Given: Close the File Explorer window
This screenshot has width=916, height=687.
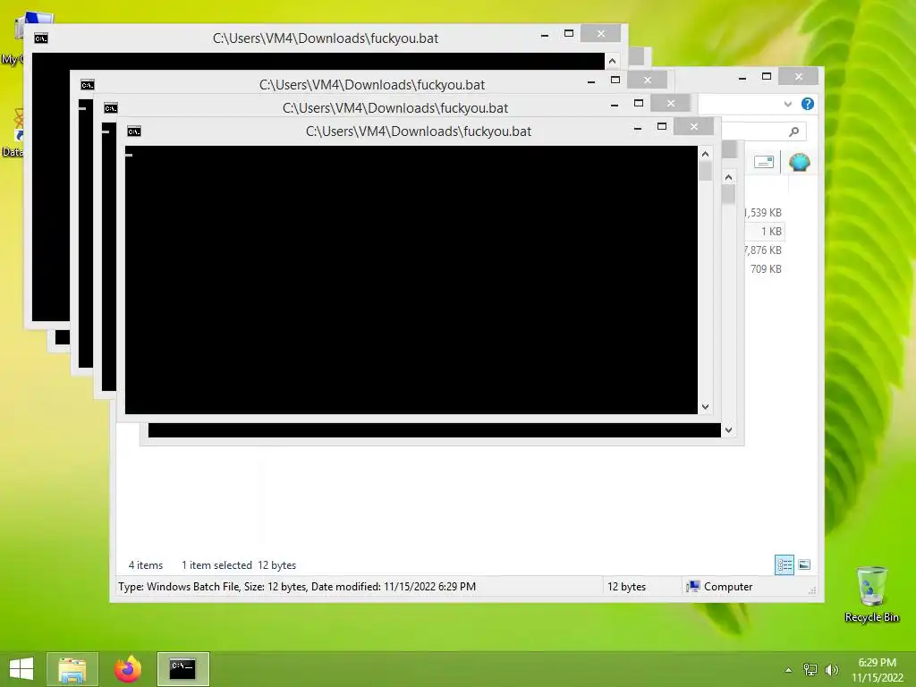Looking at the screenshot, I should pyautogui.click(x=798, y=77).
